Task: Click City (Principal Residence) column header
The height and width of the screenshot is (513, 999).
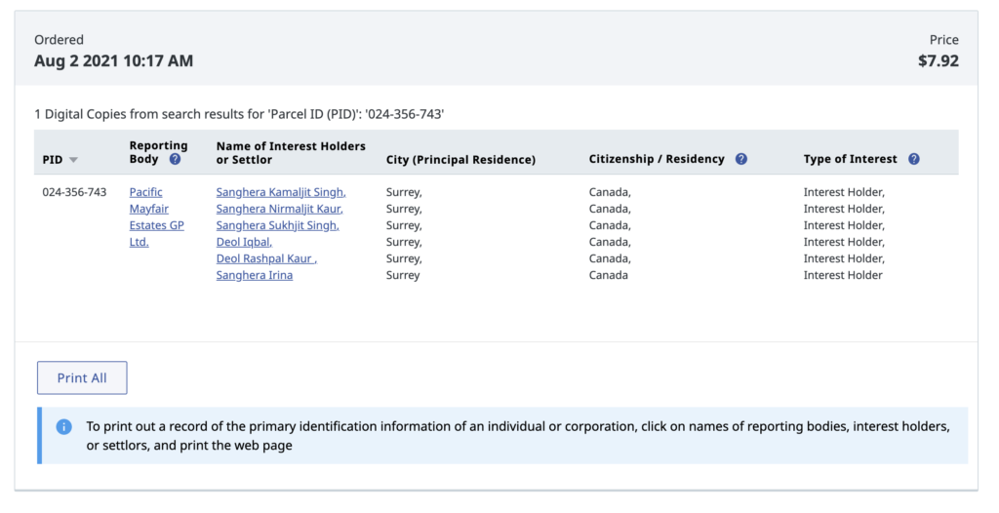Action: tap(460, 160)
